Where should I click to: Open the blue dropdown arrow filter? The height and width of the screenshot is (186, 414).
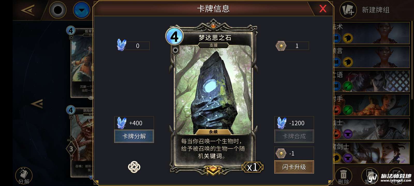pyautogui.click(x=81, y=10)
